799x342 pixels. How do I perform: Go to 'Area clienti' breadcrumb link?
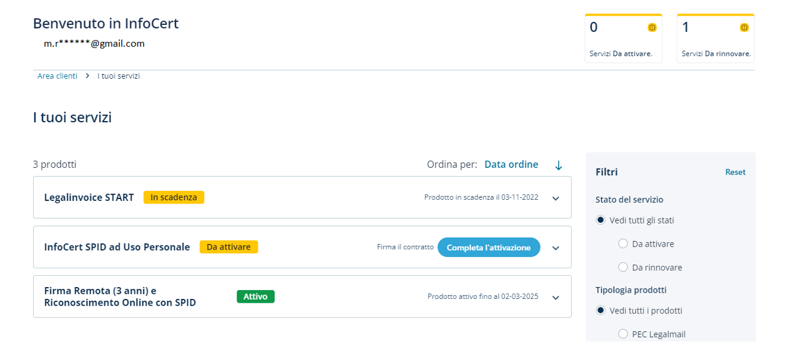click(57, 76)
